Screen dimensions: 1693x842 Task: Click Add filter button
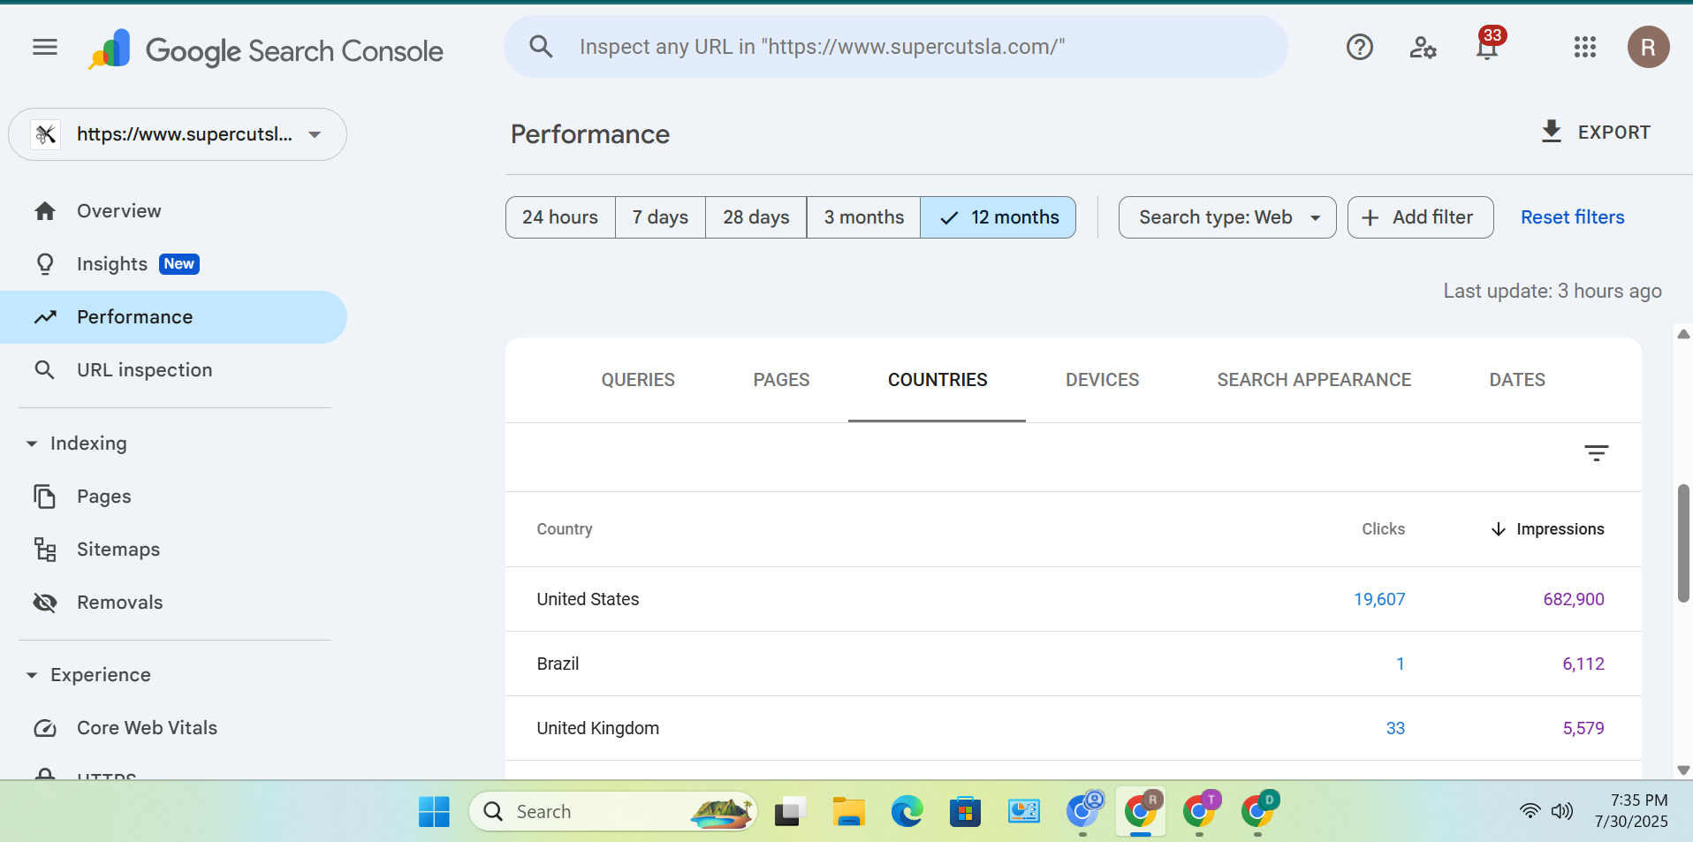click(x=1420, y=217)
